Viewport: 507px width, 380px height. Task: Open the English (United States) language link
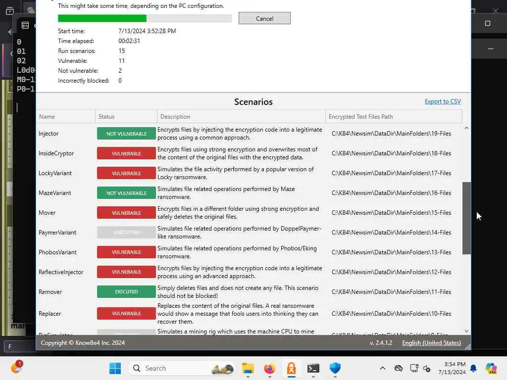pos(431,343)
